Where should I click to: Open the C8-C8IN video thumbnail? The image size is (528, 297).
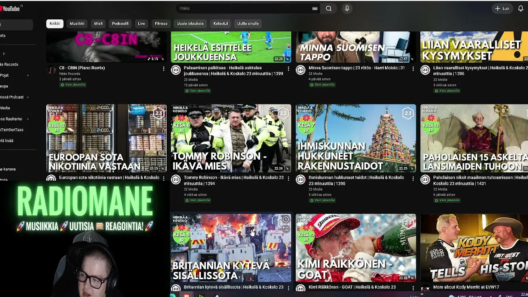click(x=106, y=47)
